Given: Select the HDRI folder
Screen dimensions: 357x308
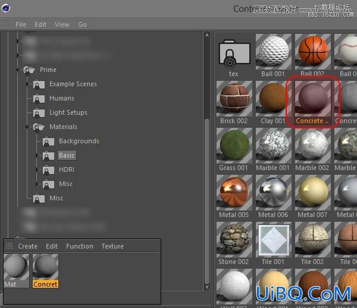Looking at the screenshot, I should pos(67,169).
